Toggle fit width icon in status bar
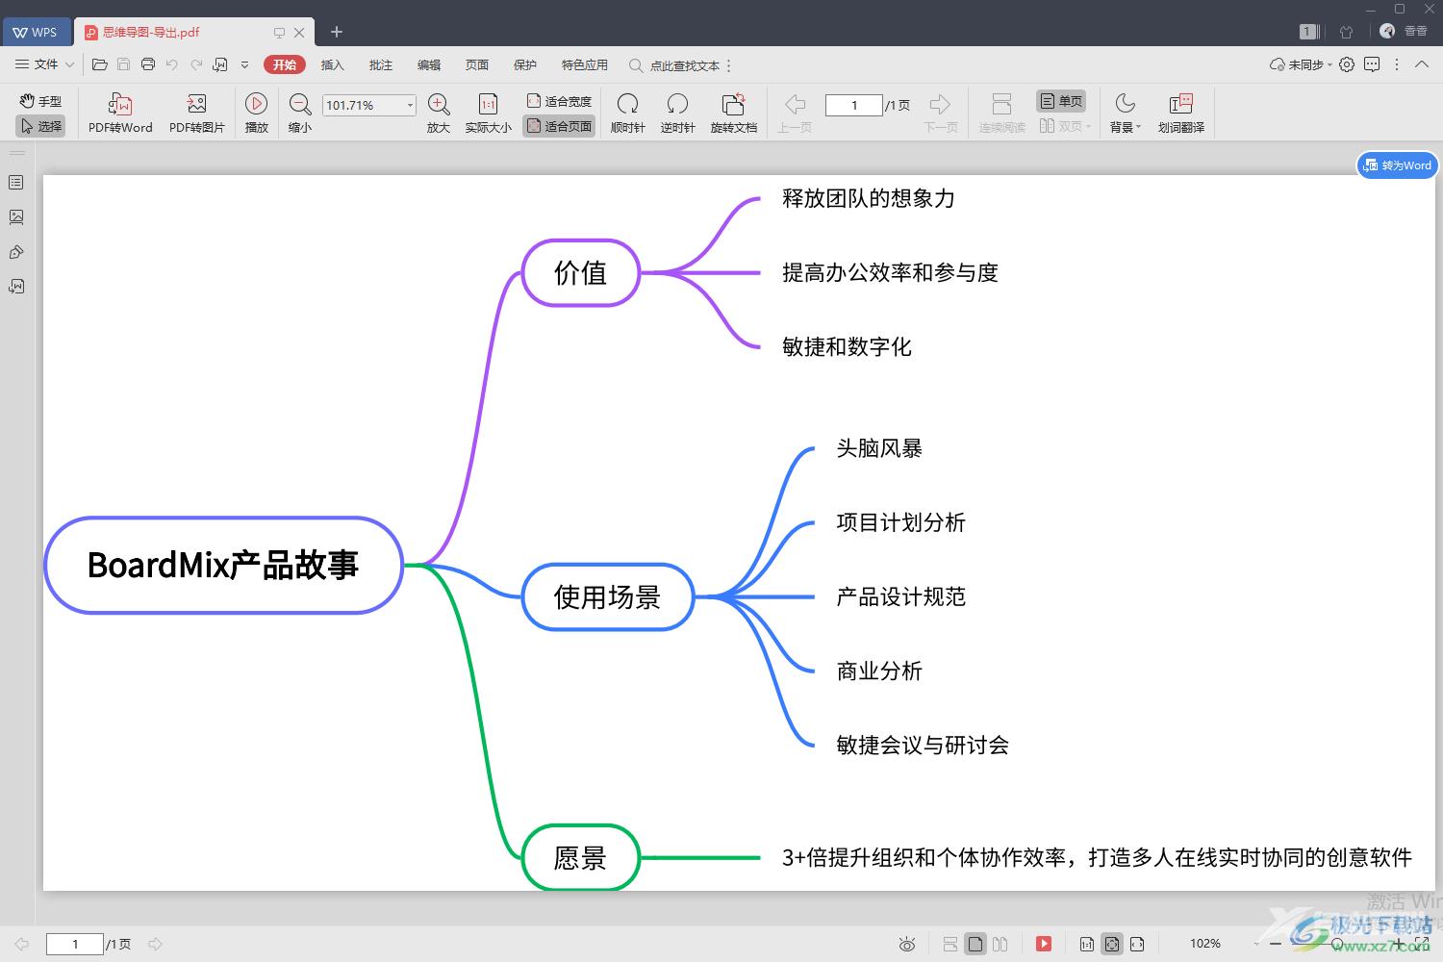Image resolution: width=1443 pixels, height=962 pixels. click(1137, 944)
